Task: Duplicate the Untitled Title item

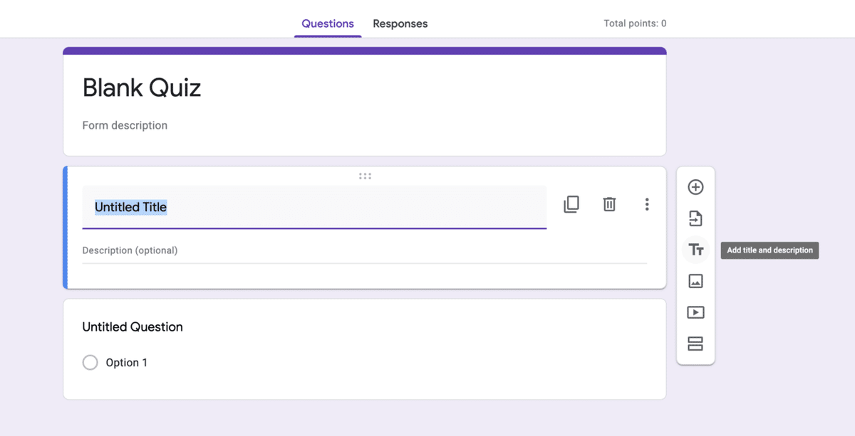Action: pyautogui.click(x=571, y=204)
